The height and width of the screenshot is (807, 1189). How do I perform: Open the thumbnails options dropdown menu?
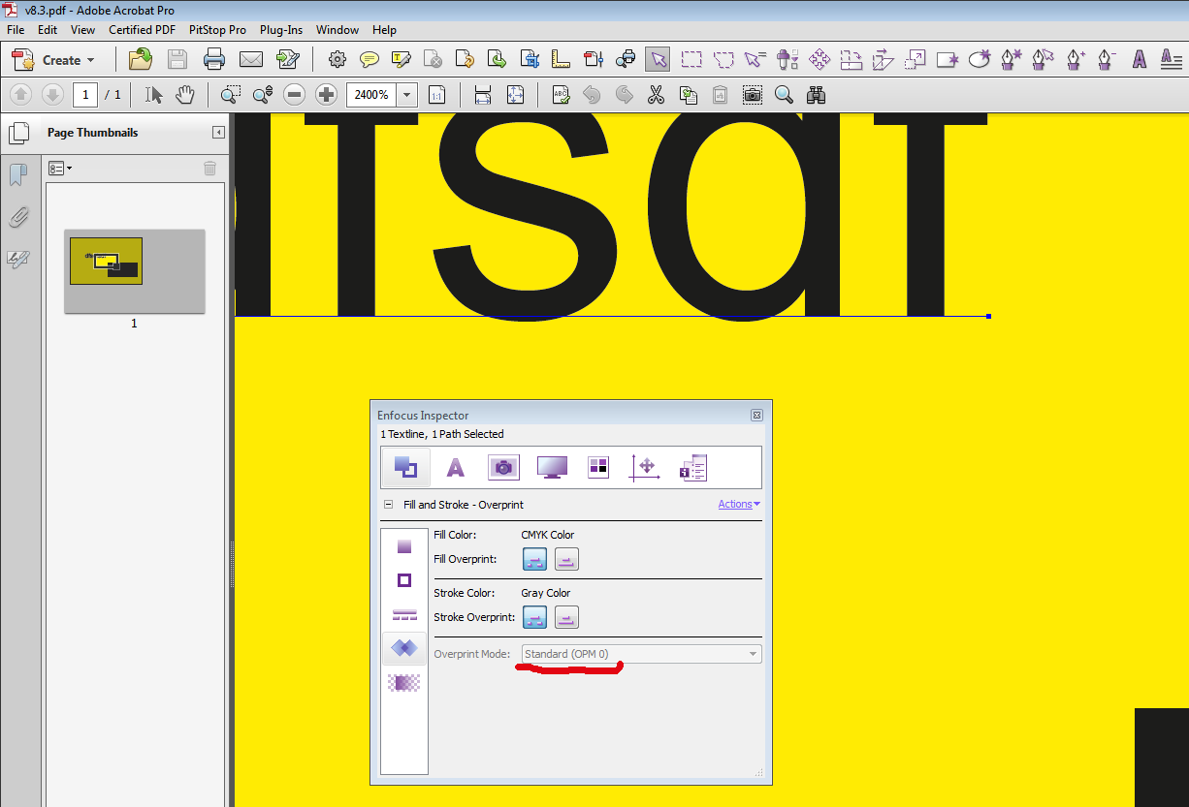tap(60, 169)
